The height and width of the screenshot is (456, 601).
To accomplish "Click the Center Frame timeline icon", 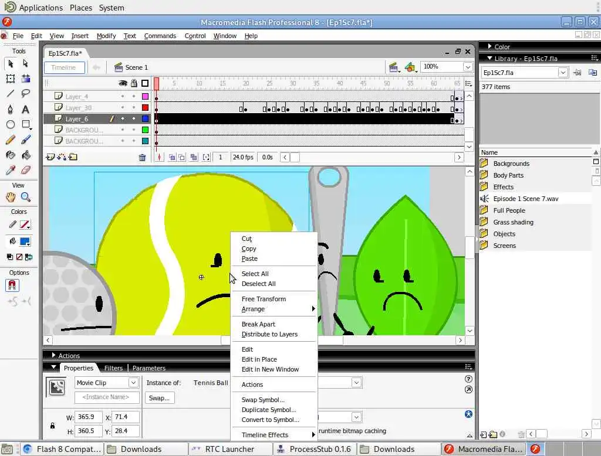I will [x=159, y=157].
